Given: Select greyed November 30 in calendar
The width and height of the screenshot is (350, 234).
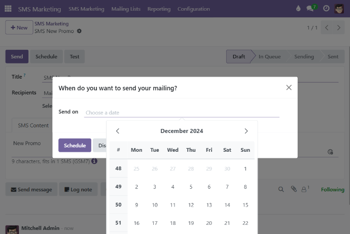Looking at the screenshot, I should tap(227, 169).
